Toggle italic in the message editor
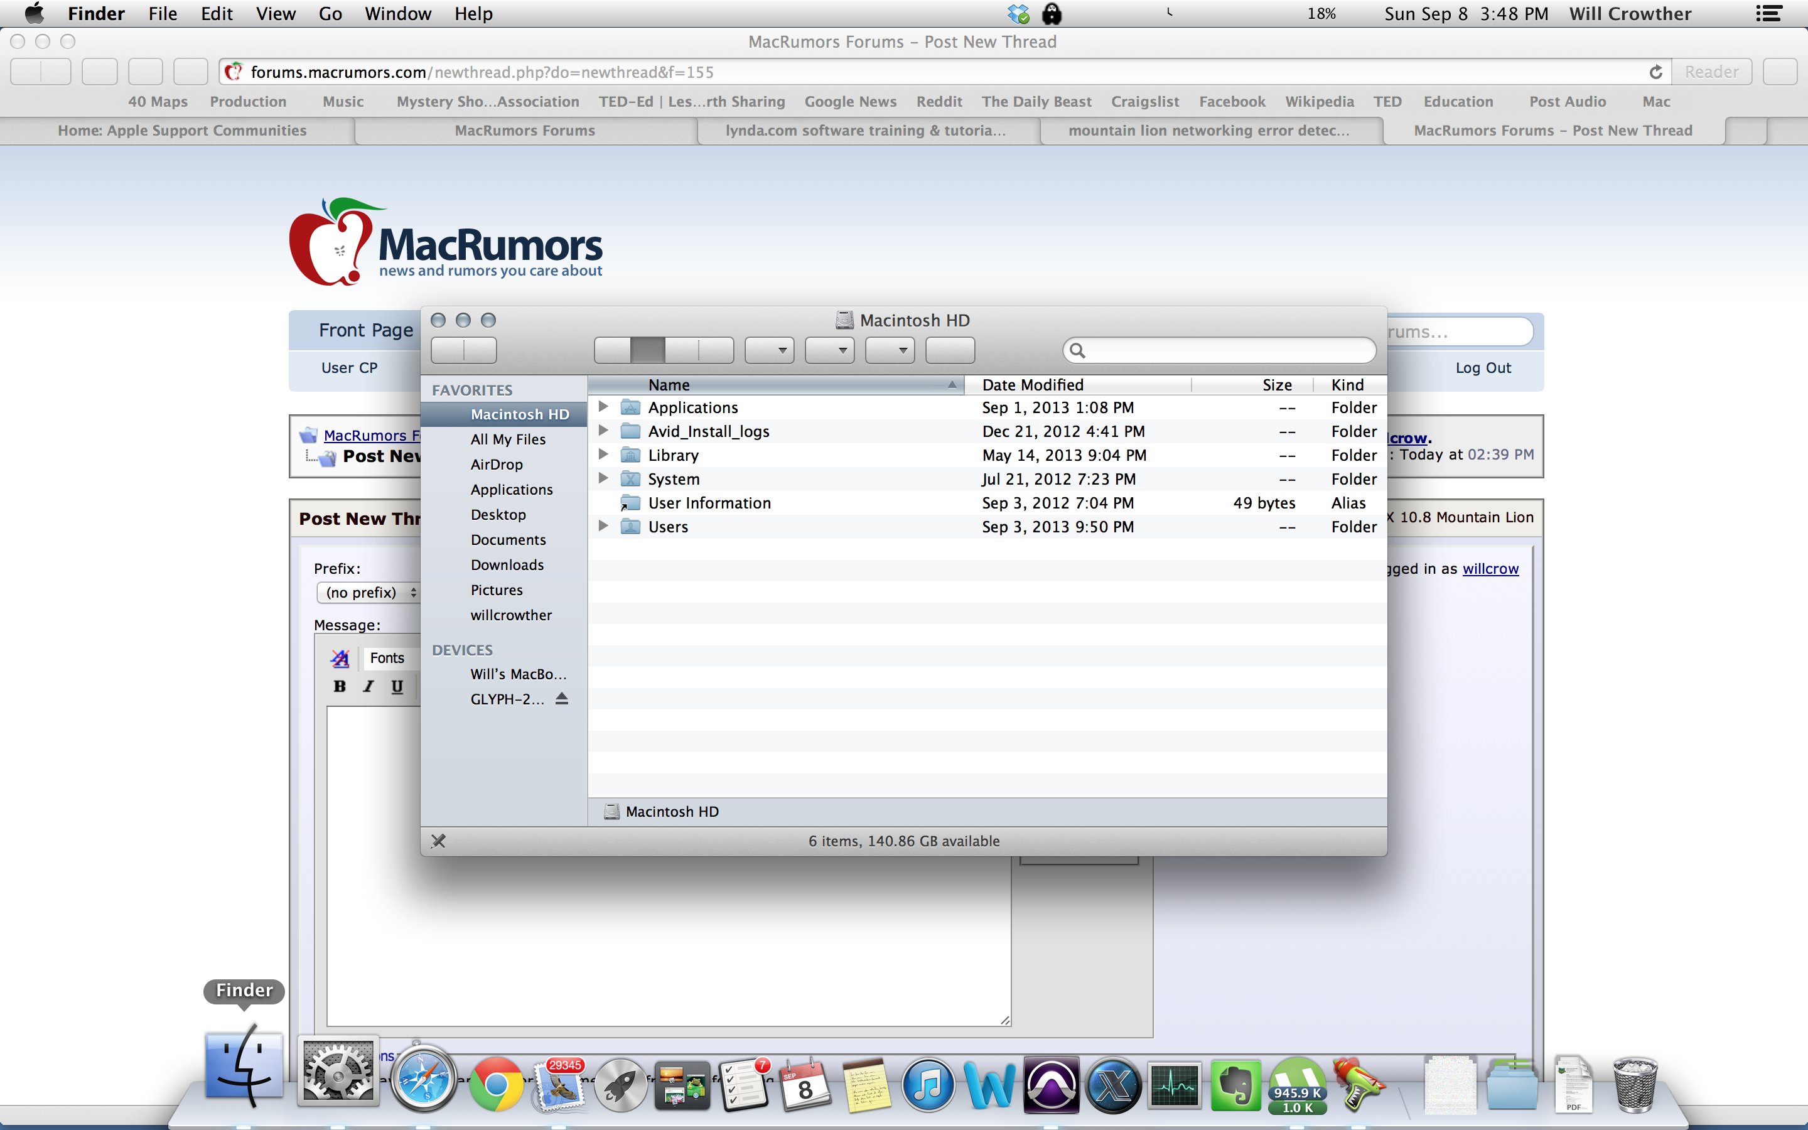Image resolution: width=1808 pixels, height=1130 pixels. tap(369, 686)
